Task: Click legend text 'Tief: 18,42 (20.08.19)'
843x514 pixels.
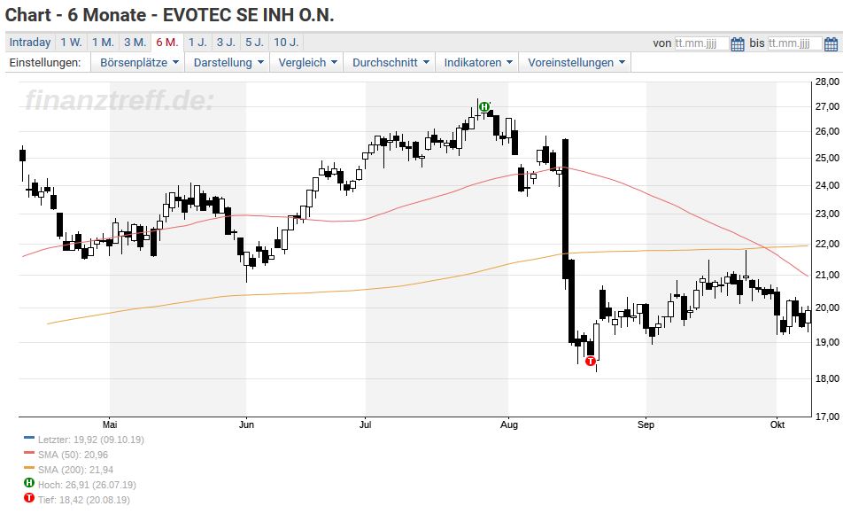Action: tap(83, 500)
